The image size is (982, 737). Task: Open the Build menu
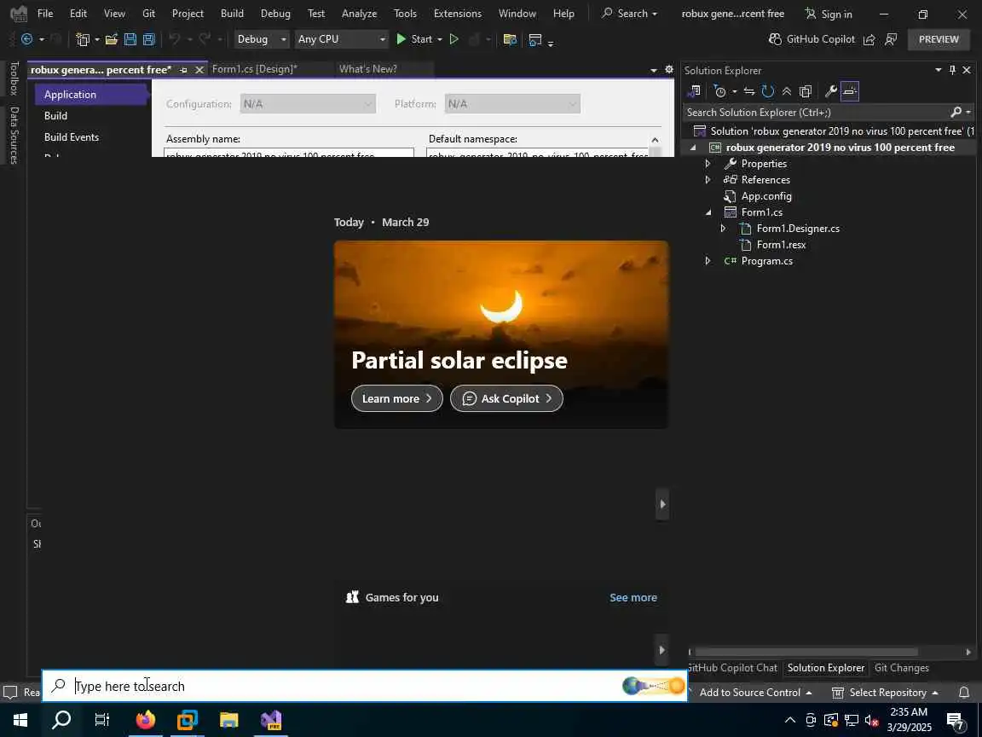point(232,13)
